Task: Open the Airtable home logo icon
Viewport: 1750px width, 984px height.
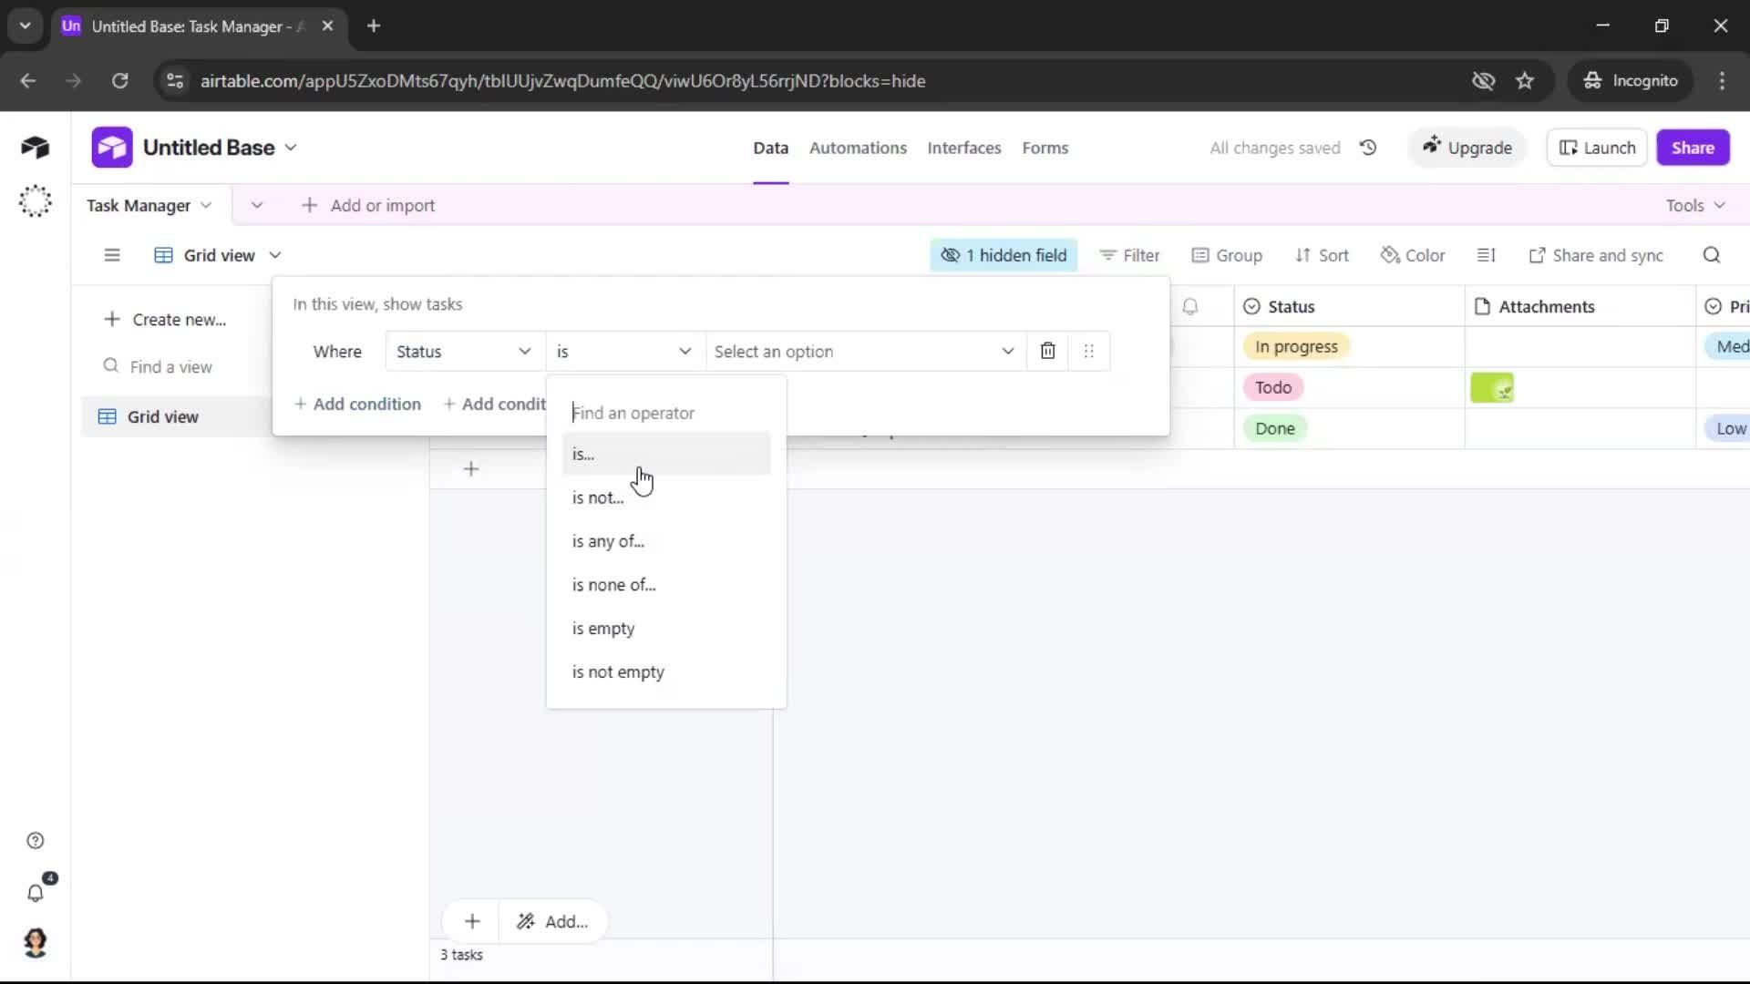Action: click(35, 148)
